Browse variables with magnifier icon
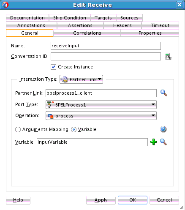The height and width of the screenshot is (210, 185). pyautogui.click(x=163, y=142)
